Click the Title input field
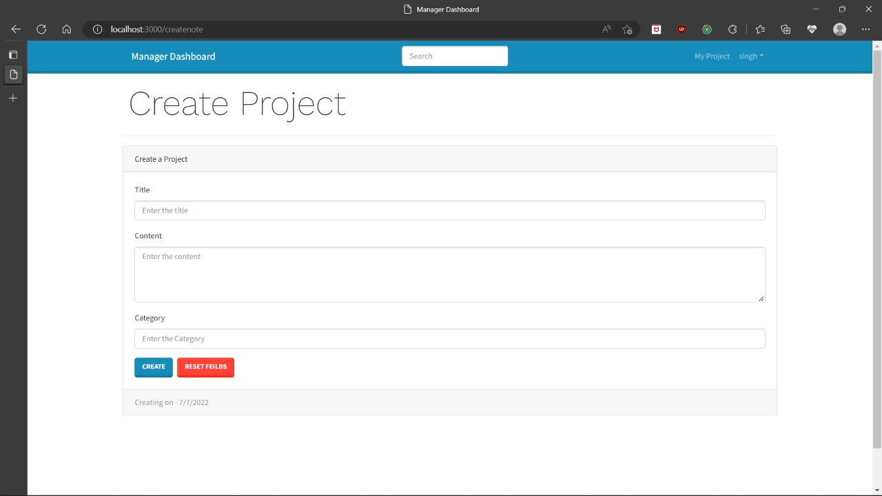 (x=450, y=211)
